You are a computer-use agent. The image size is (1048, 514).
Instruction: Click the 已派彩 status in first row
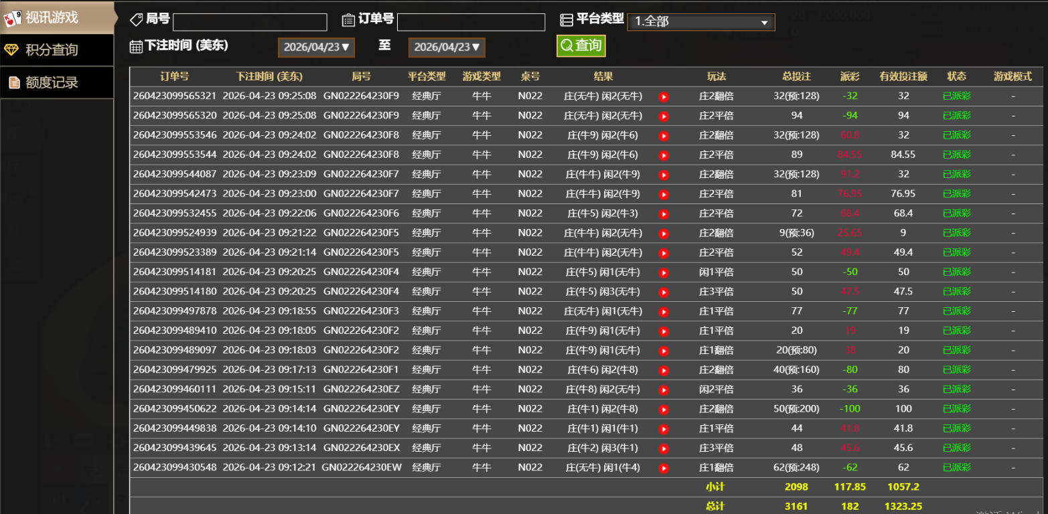956,96
